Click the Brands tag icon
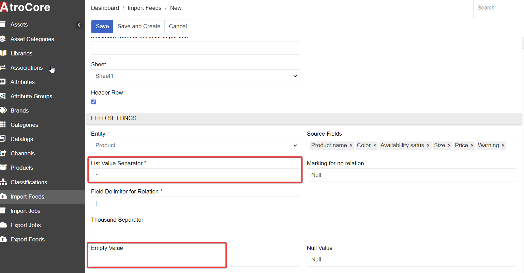The width and height of the screenshot is (524, 273). [3, 110]
